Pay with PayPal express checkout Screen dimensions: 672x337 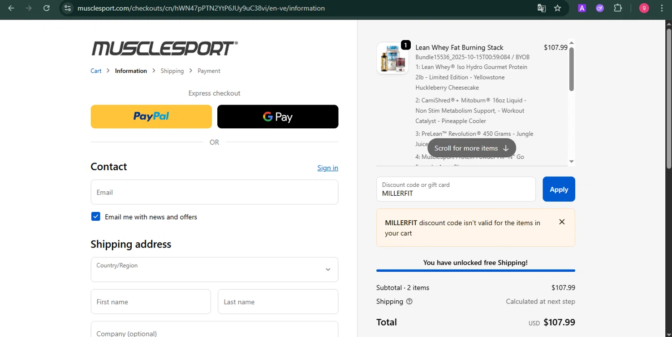(151, 117)
